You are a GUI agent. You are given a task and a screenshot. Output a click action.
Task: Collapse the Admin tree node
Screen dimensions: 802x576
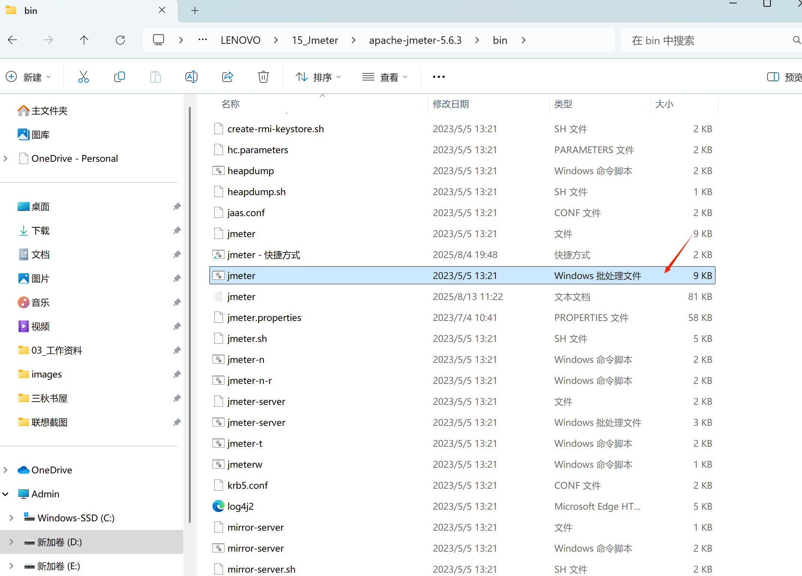click(x=6, y=494)
